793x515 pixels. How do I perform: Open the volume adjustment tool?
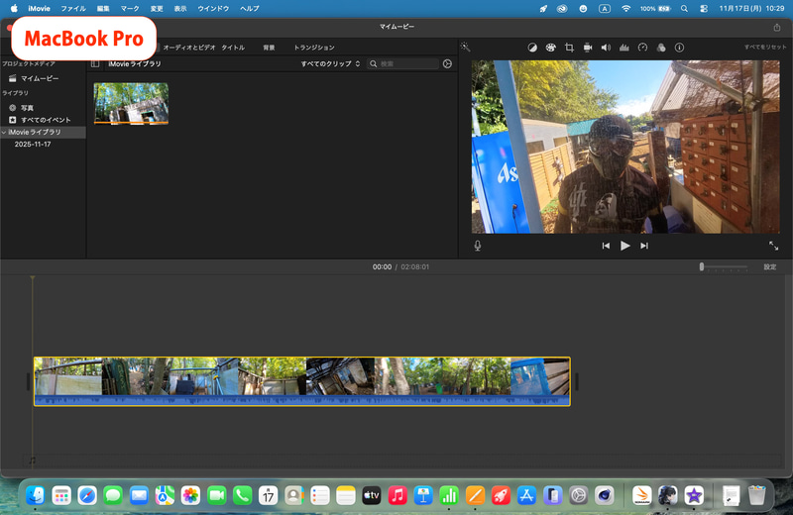pos(606,48)
